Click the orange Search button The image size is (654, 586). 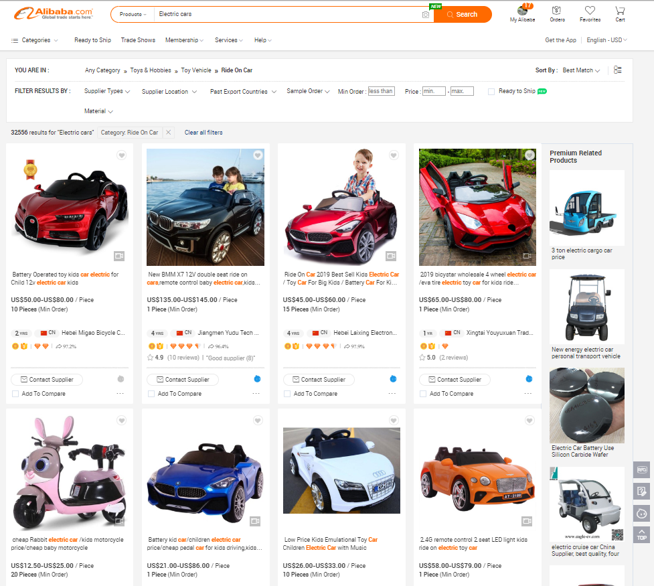[462, 15]
